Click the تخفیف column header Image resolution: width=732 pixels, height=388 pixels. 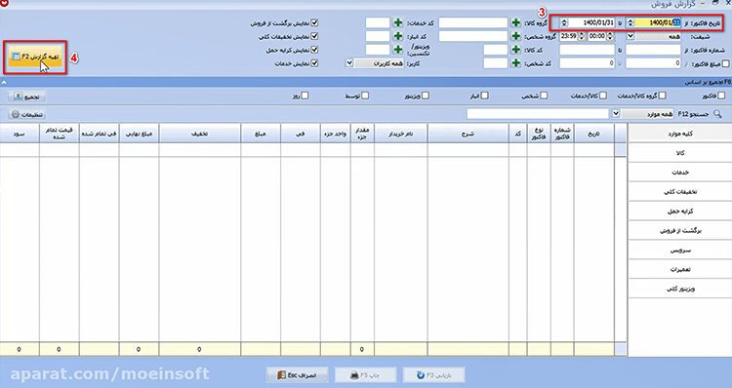200,134
